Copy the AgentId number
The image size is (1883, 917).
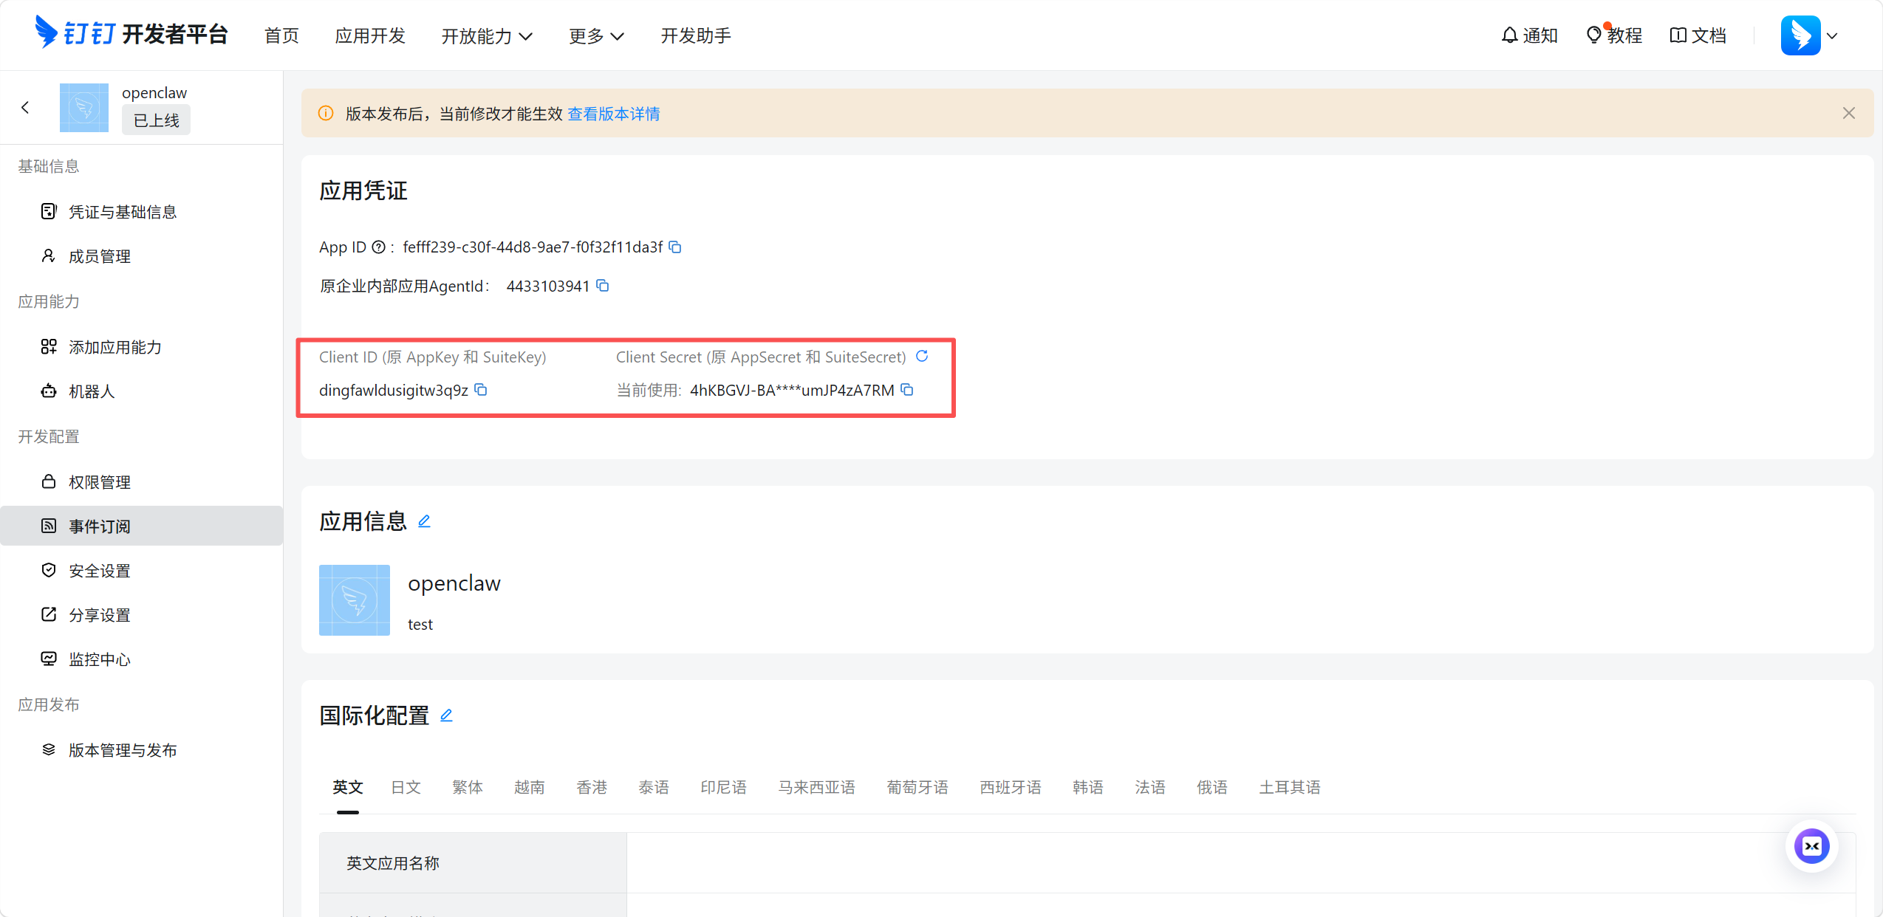coord(603,286)
